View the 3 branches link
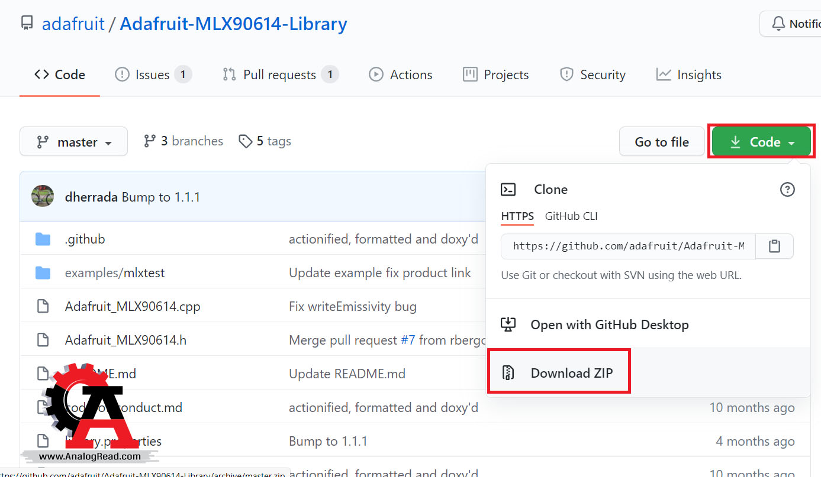821x477 pixels. pyautogui.click(x=183, y=141)
